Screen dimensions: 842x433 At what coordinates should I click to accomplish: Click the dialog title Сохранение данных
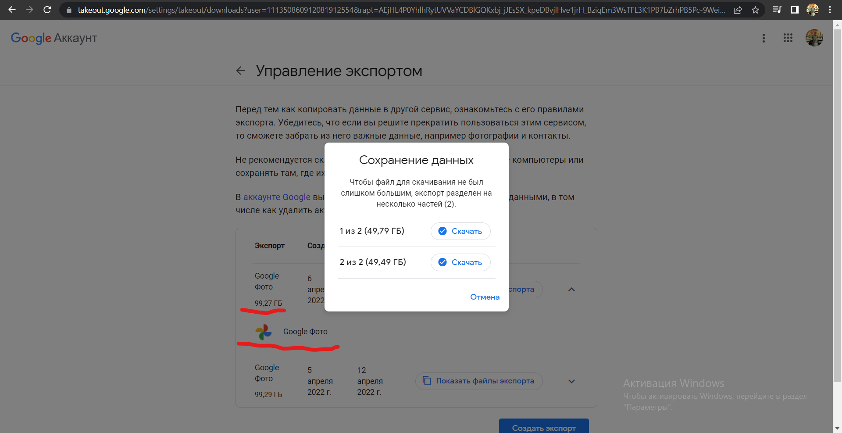coord(417,160)
